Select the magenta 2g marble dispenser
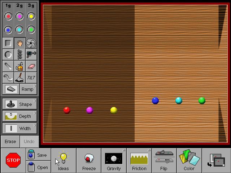The image size is (231, 173). 19,16
